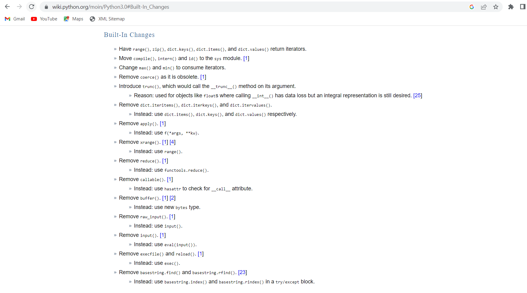527x293 pixels.
Task: Click the forward navigation arrow
Action: click(19, 7)
